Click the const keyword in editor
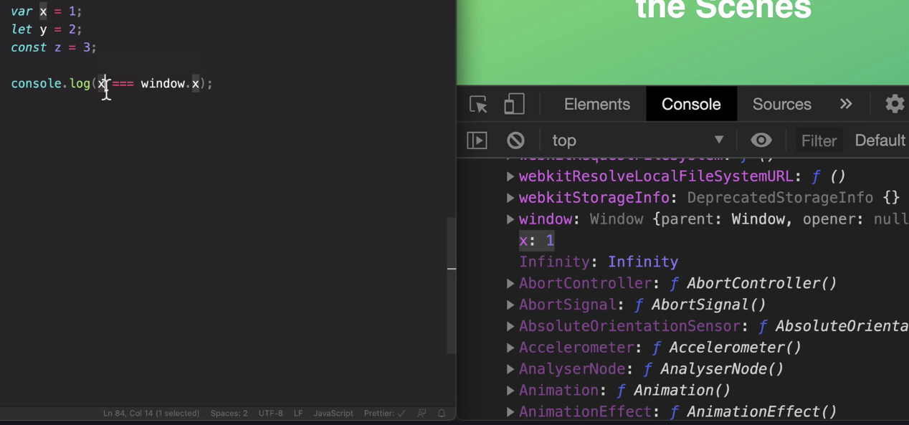This screenshot has height=425, width=909. [x=29, y=47]
